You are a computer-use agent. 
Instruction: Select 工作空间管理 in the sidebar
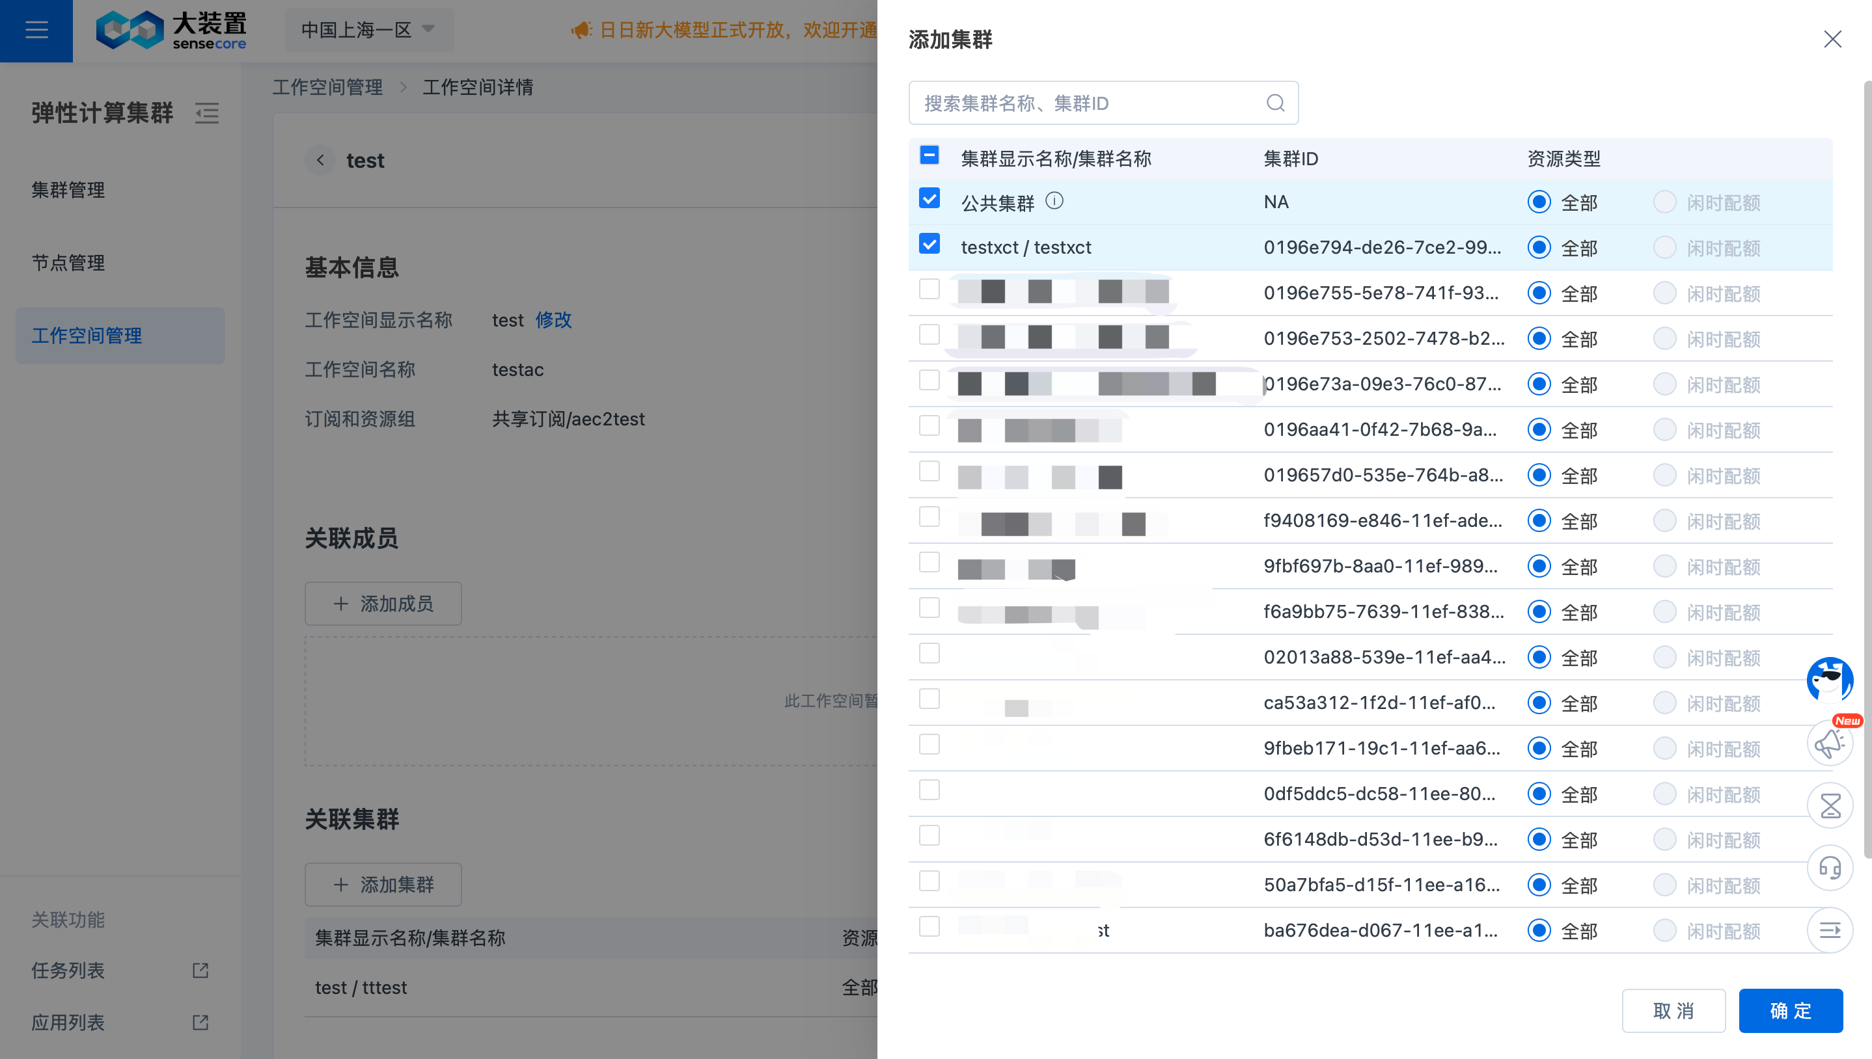120,335
